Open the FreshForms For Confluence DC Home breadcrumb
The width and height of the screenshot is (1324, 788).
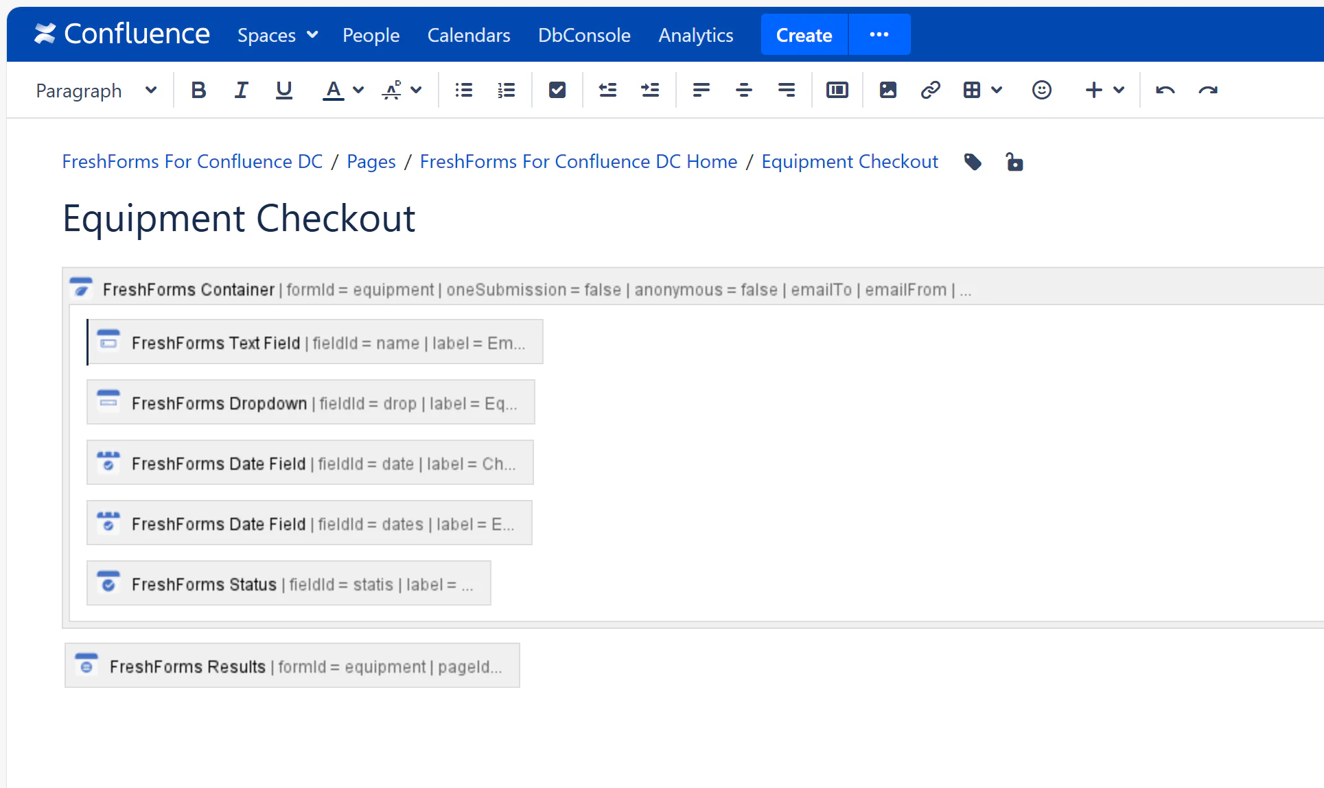click(x=578, y=162)
